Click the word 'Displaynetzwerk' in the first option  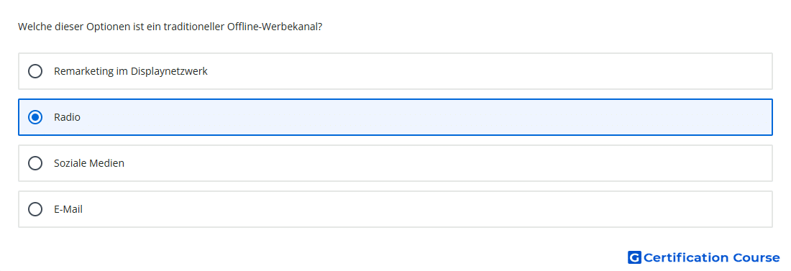[169, 71]
